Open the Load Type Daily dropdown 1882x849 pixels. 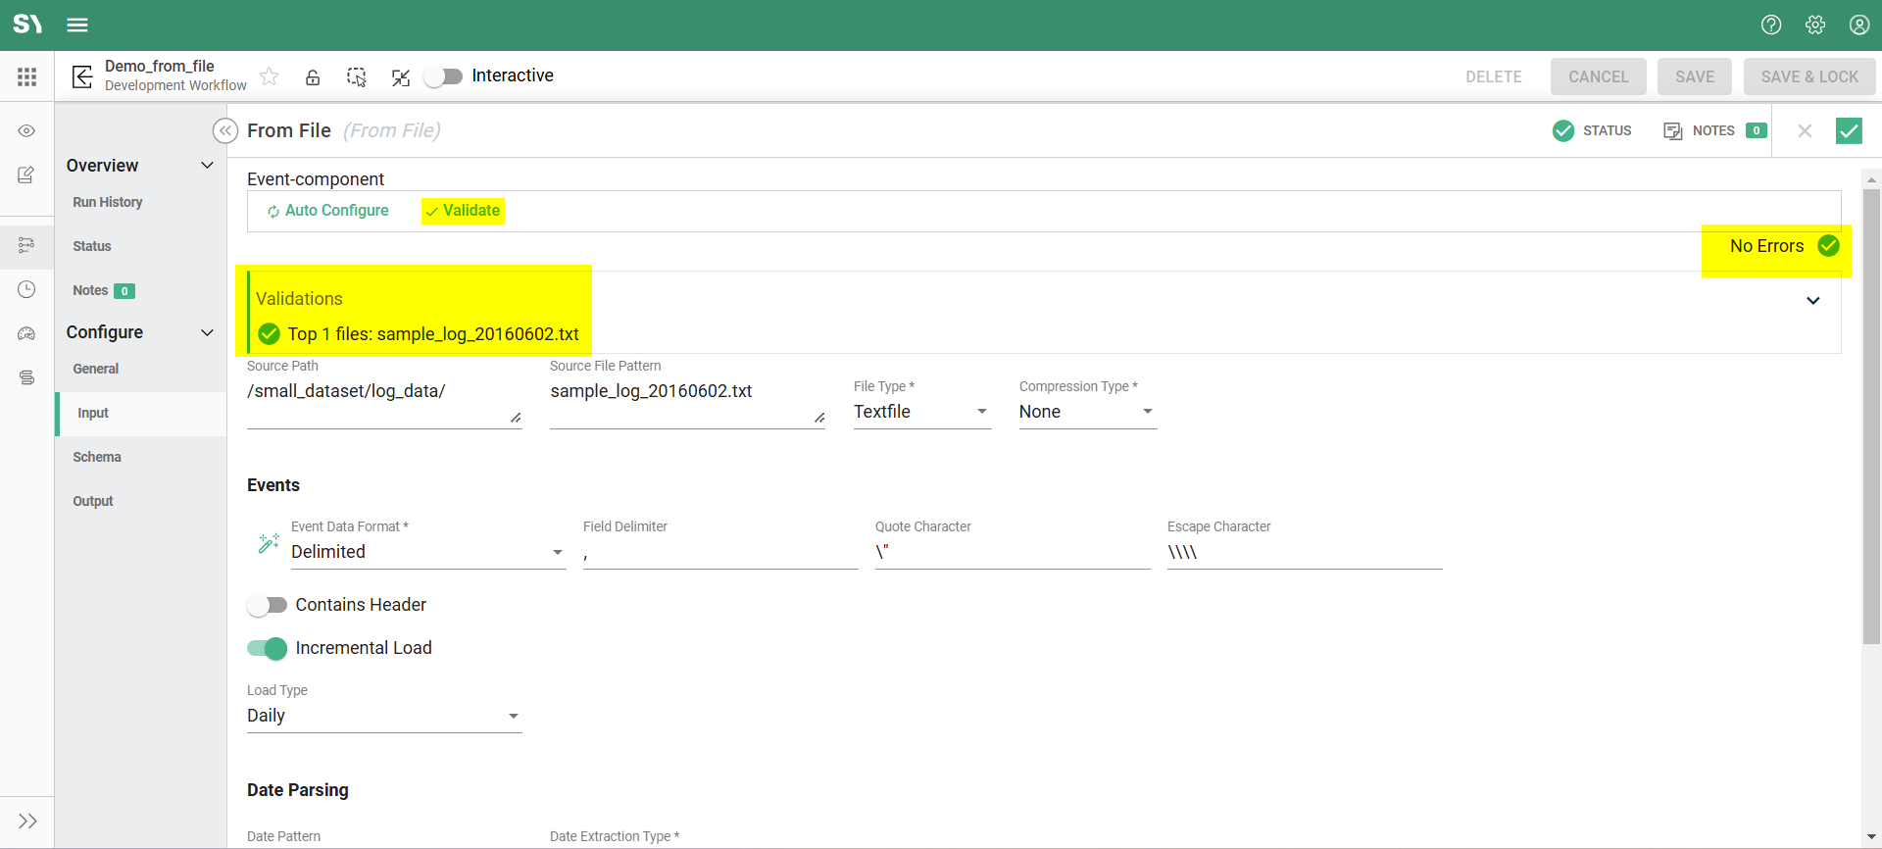click(383, 716)
